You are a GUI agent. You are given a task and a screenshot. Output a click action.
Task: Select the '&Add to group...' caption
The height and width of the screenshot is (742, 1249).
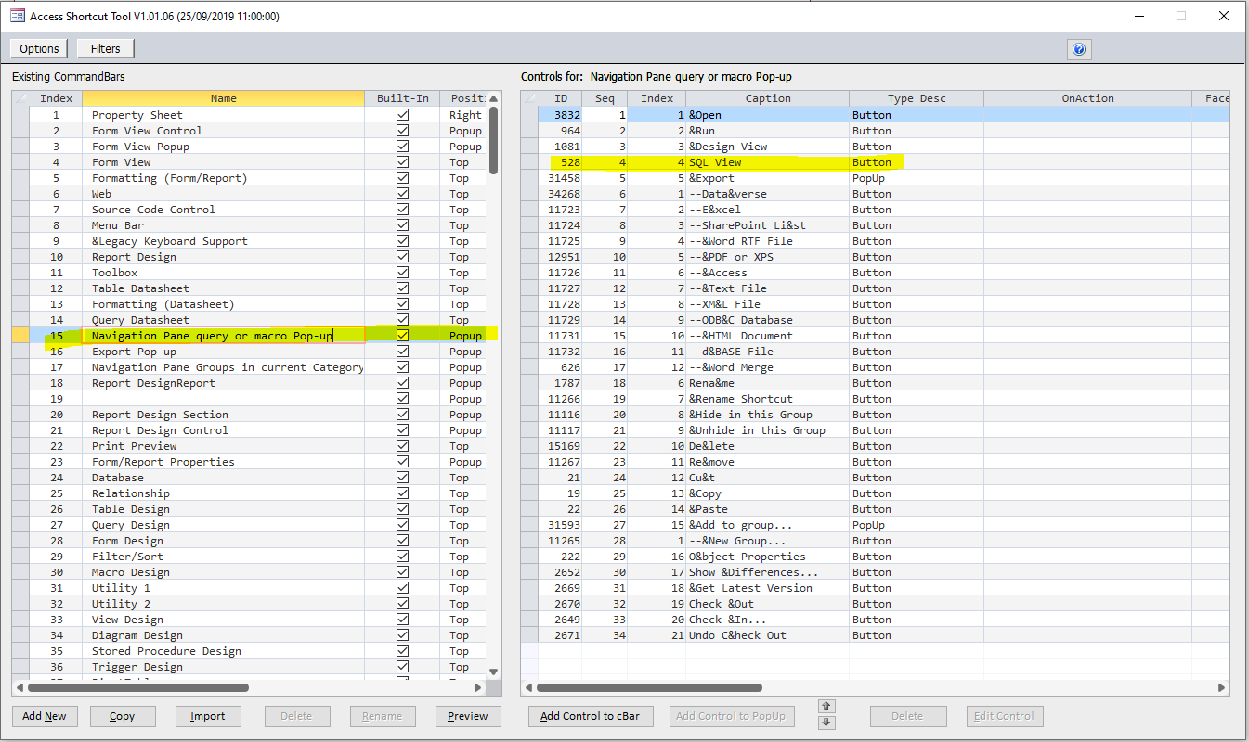[741, 525]
